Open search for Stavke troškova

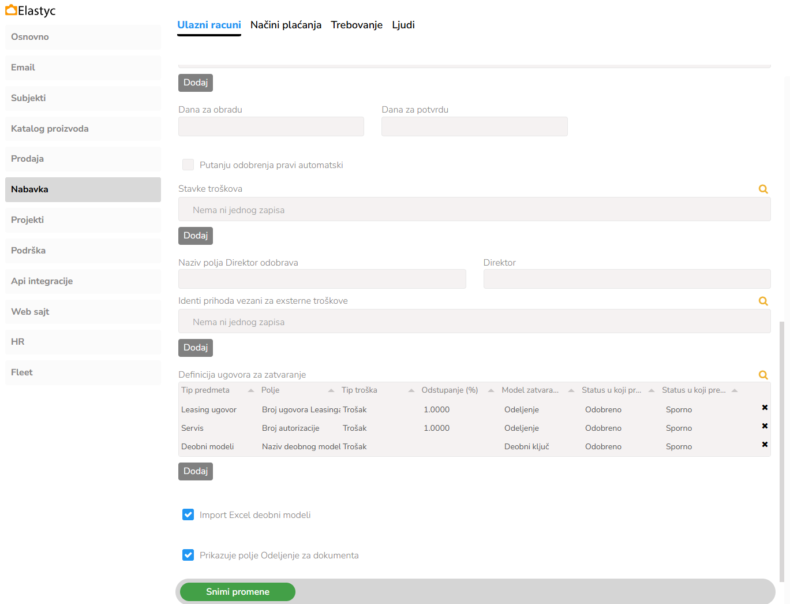coord(763,189)
